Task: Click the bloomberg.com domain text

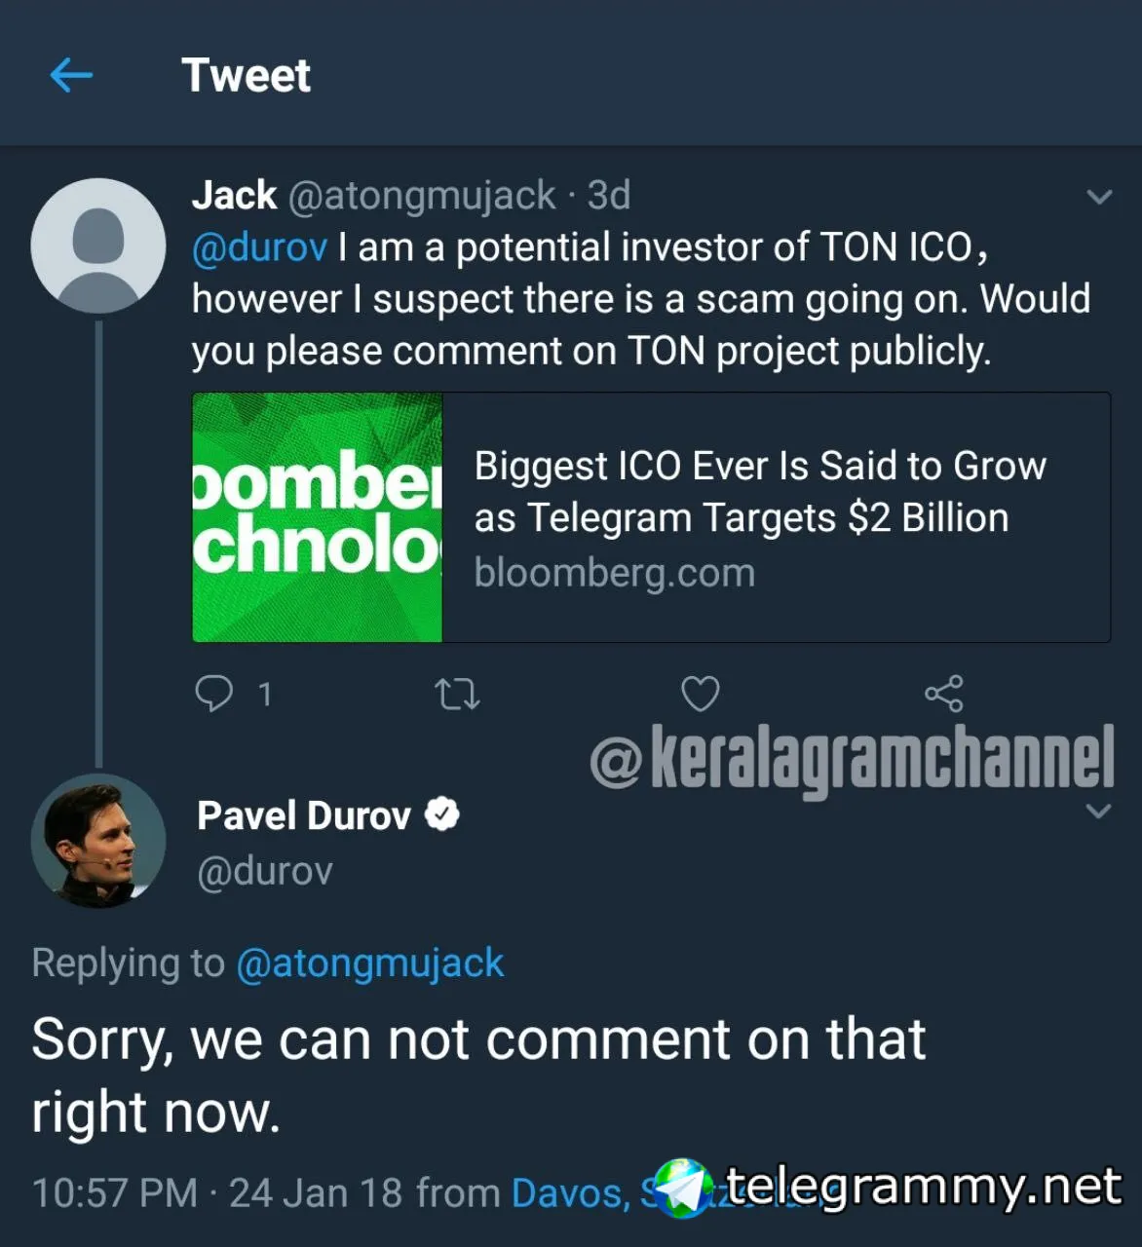Action: point(614,573)
